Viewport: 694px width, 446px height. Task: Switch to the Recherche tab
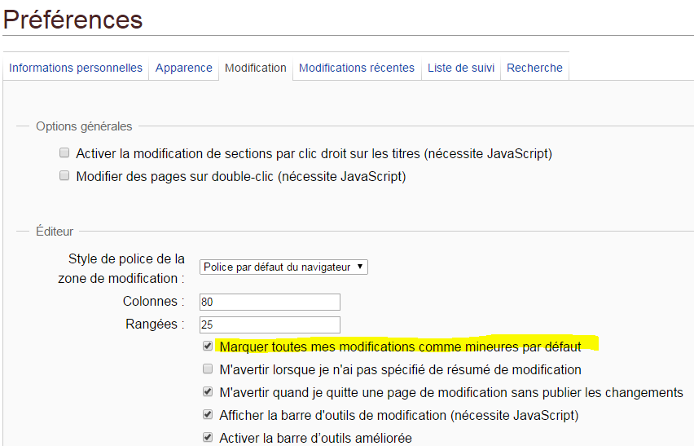[534, 68]
